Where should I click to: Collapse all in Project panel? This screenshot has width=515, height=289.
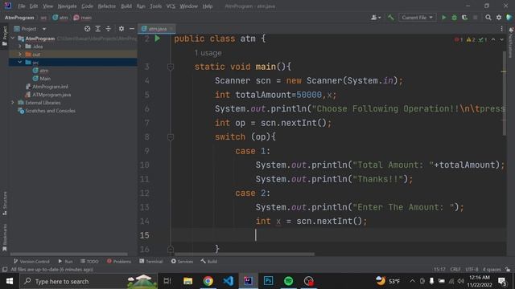pos(108,29)
